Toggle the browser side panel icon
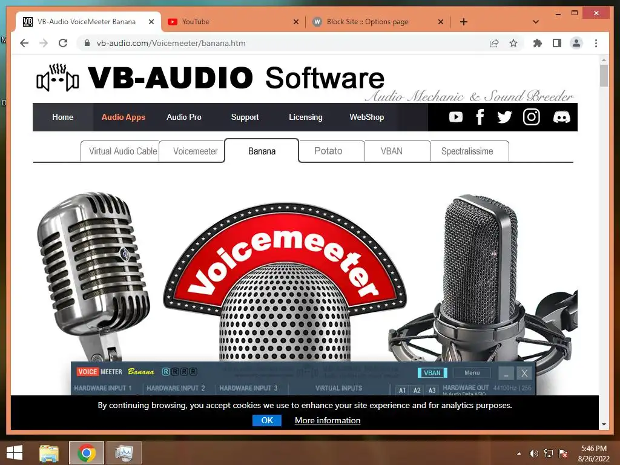The width and height of the screenshot is (620, 465). tap(557, 43)
